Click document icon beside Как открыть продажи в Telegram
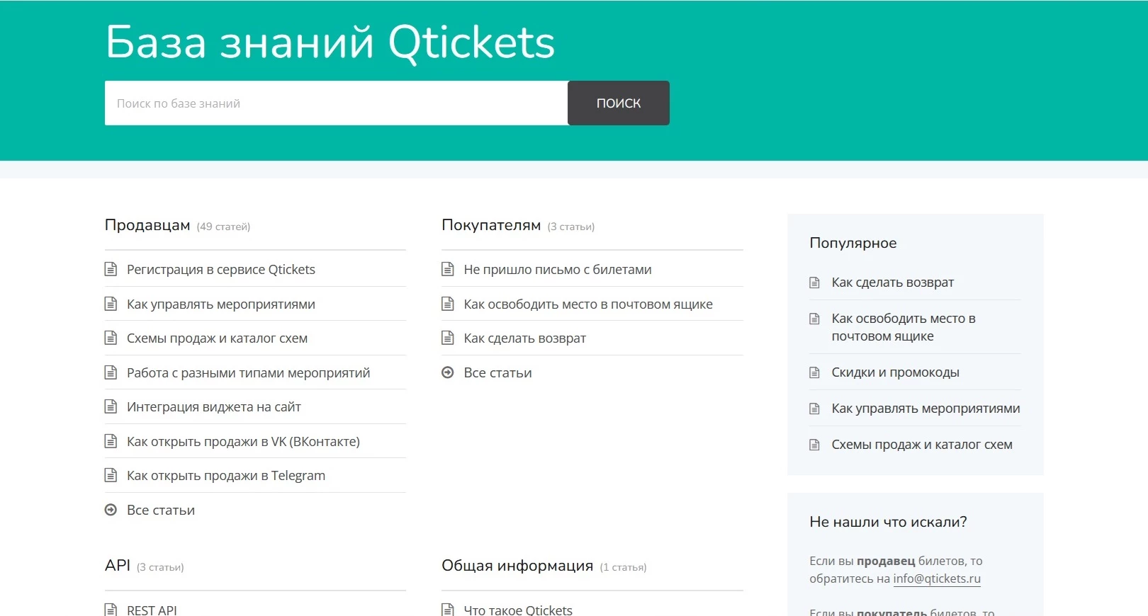The width and height of the screenshot is (1148, 616). (111, 475)
